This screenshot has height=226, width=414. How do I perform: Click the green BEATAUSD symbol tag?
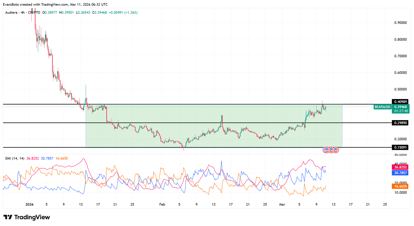(x=382, y=107)
